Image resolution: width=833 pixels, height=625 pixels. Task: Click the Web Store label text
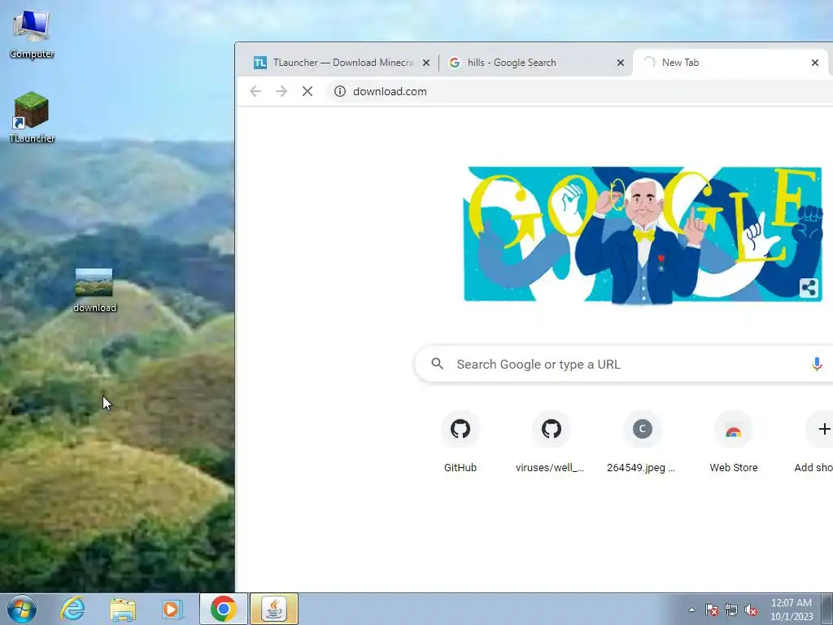tap(734, 468)
